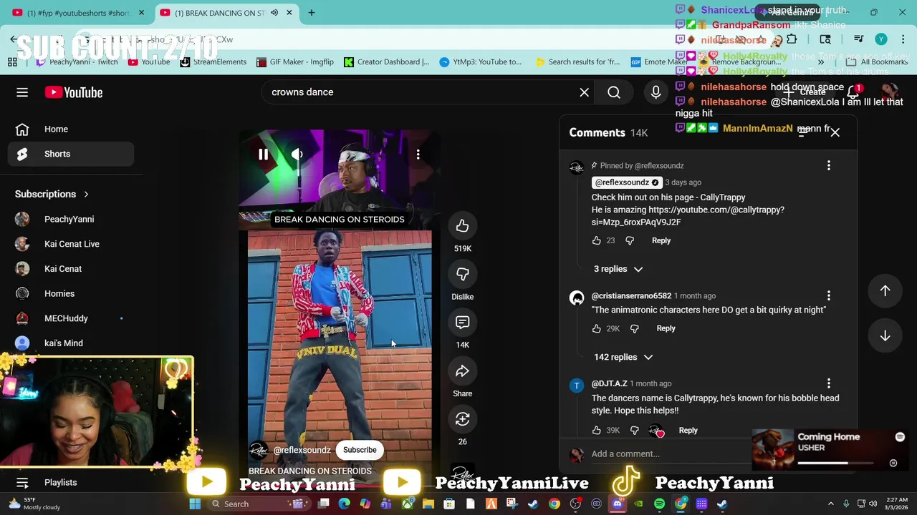Share this Short
The image size is (917, 515).
[462, 371]
